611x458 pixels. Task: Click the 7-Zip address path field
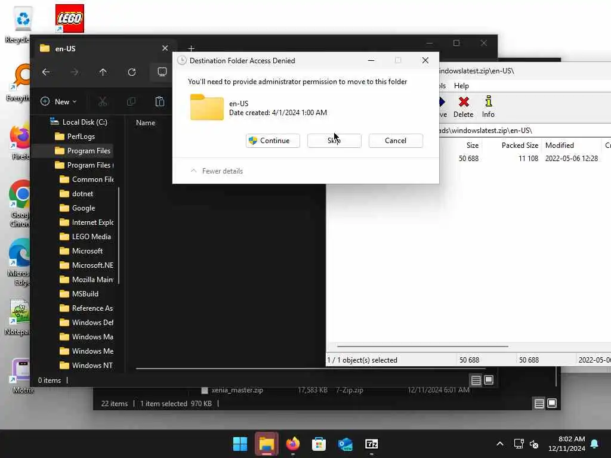(524, 131)
